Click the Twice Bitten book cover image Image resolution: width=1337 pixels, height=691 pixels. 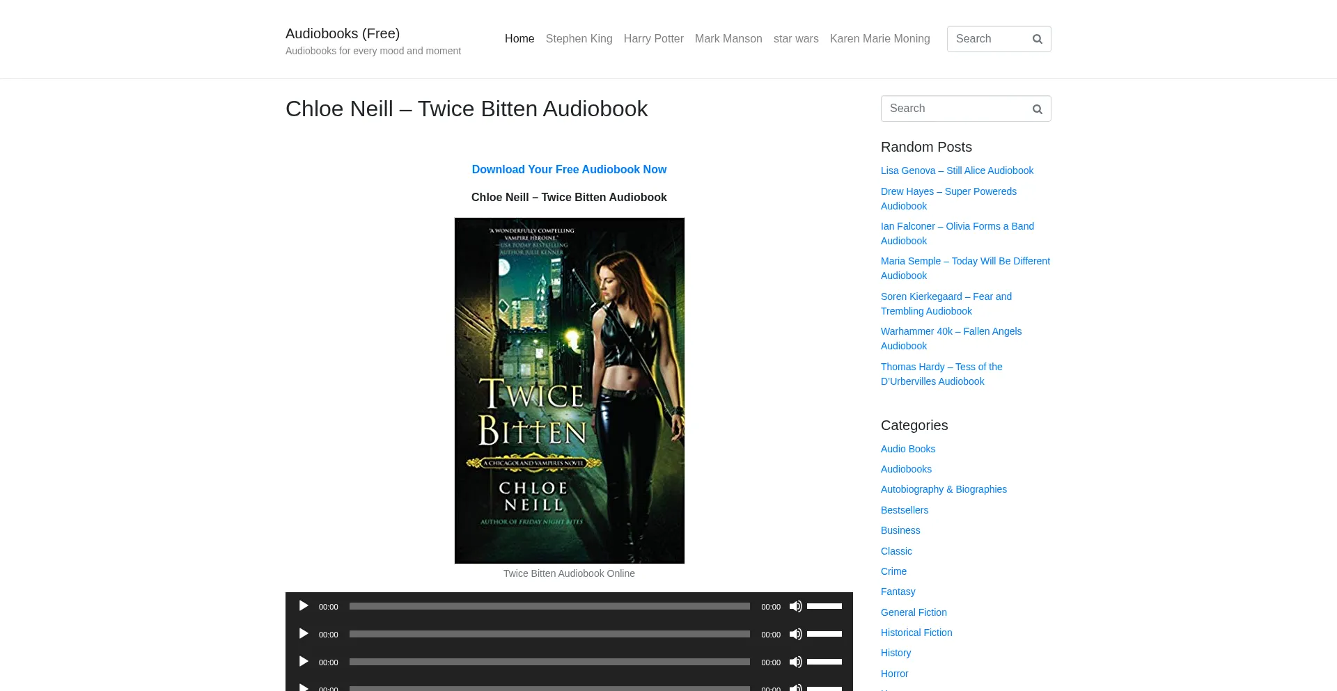569,390
